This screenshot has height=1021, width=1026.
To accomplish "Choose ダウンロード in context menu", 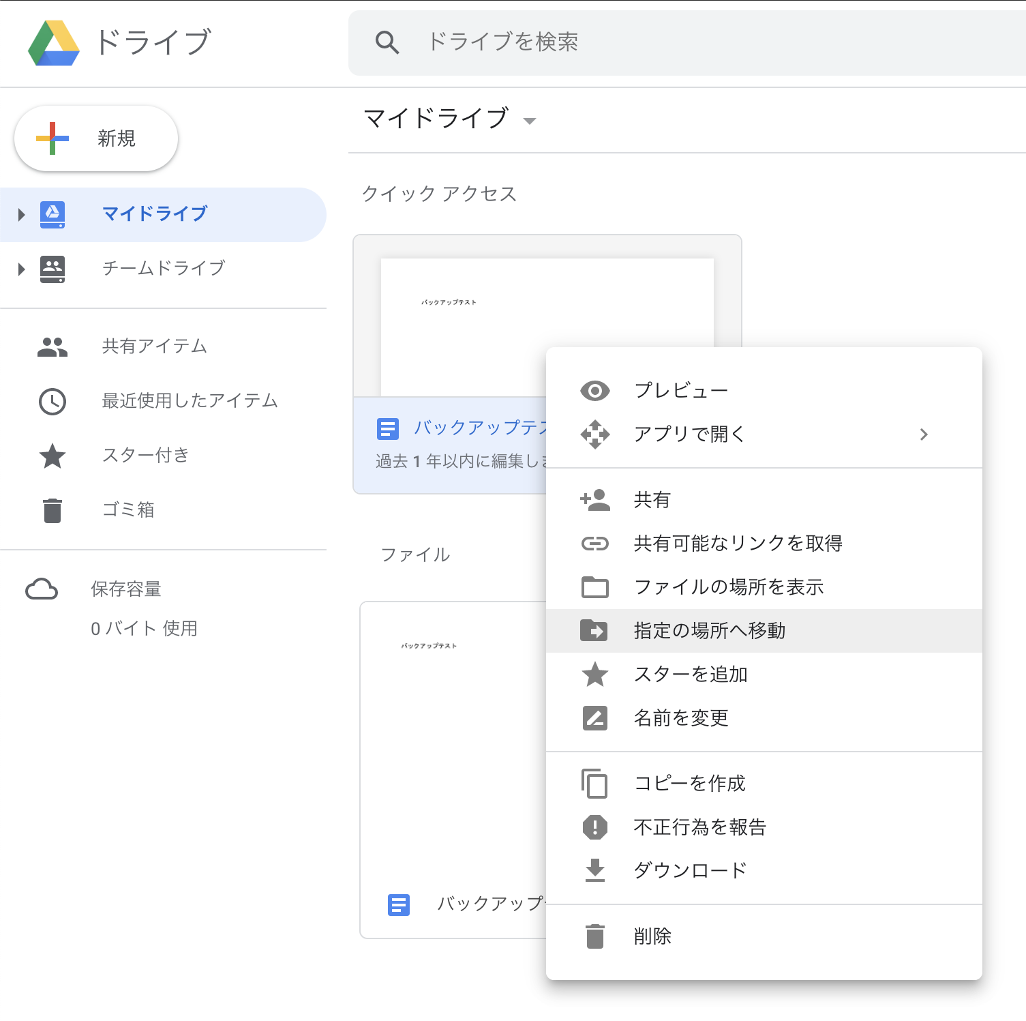I will coord(764,871).
